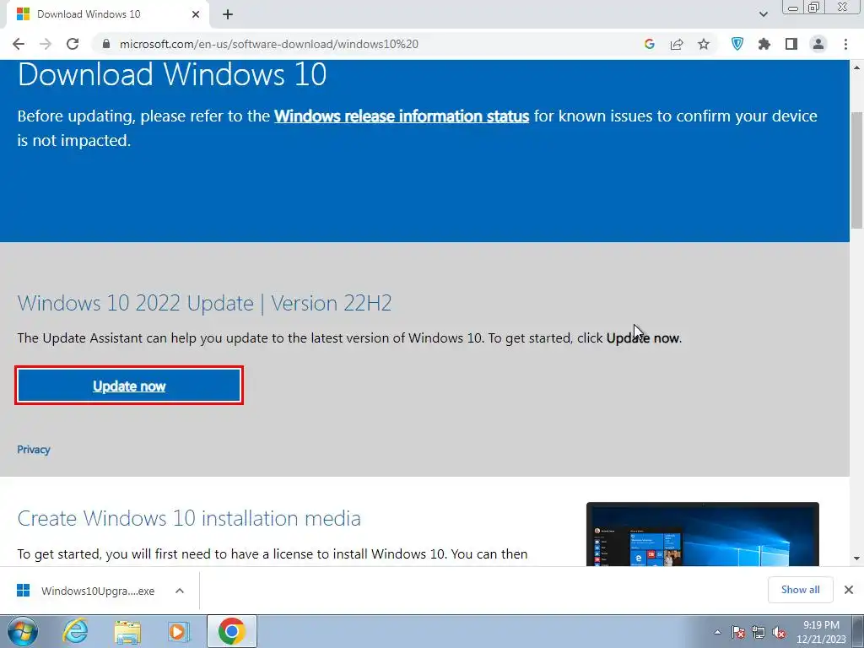This screenshot has height=648, width=864.
Task: Click the vertical scrollbar thumb
Action: (x=857, y=170)
